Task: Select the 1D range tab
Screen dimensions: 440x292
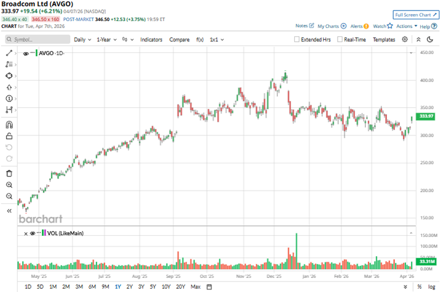Action: pyautogui.click(x=27, y=287)
